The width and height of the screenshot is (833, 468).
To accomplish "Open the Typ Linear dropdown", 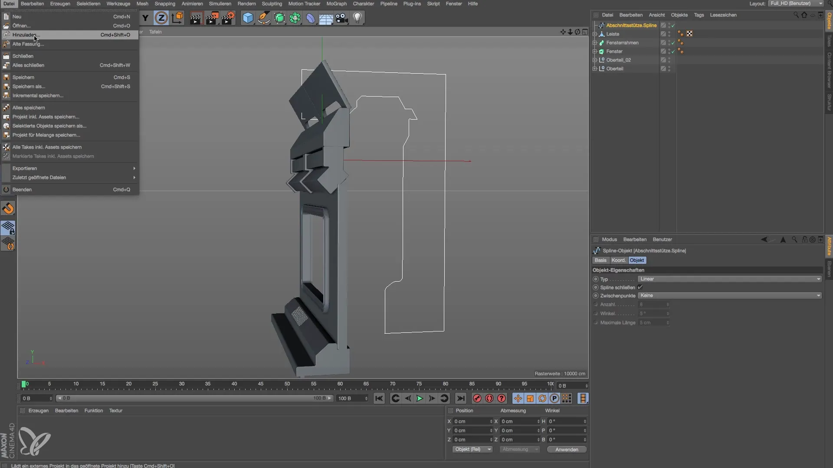I will pos(730,279).
